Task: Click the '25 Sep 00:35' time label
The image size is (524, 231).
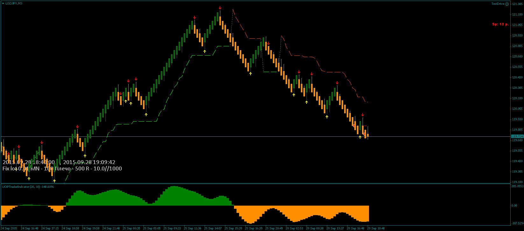Action: (x=131, y=228)
